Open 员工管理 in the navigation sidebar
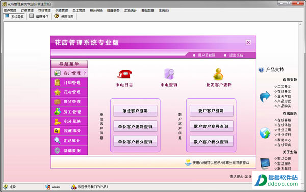 point(69,112)
